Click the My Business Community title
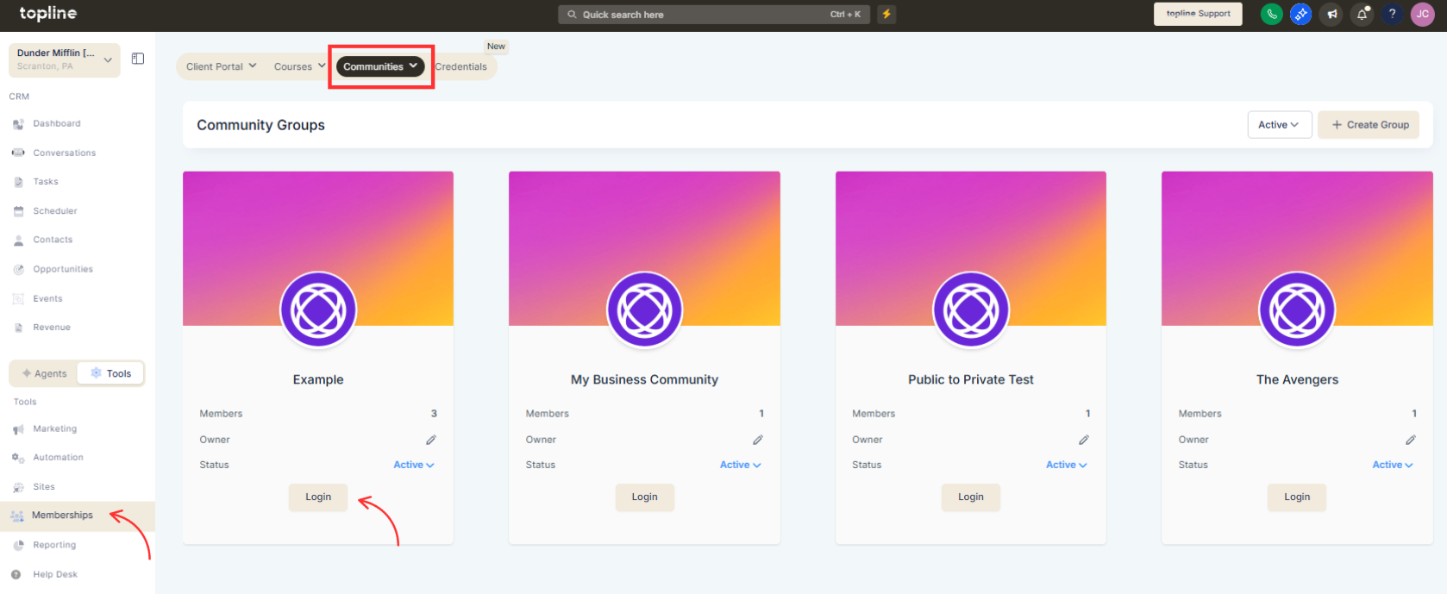Screen dimensions: 1447x594 tap(644, 379)
